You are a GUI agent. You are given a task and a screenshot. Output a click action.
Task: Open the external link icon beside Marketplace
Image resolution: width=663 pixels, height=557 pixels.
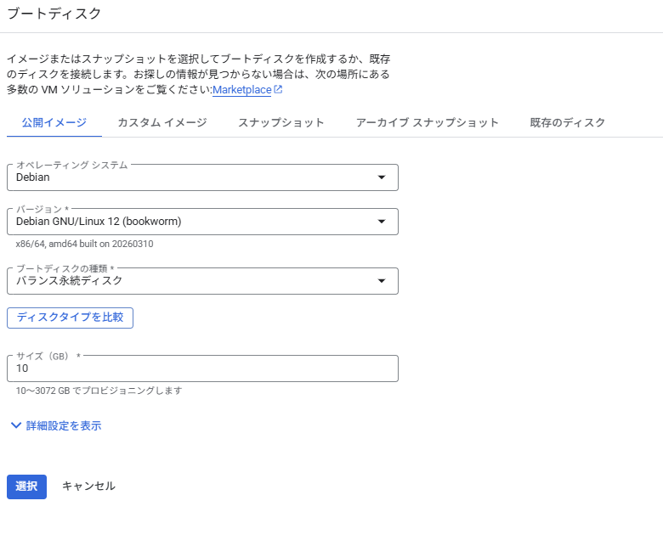point(278,89)
